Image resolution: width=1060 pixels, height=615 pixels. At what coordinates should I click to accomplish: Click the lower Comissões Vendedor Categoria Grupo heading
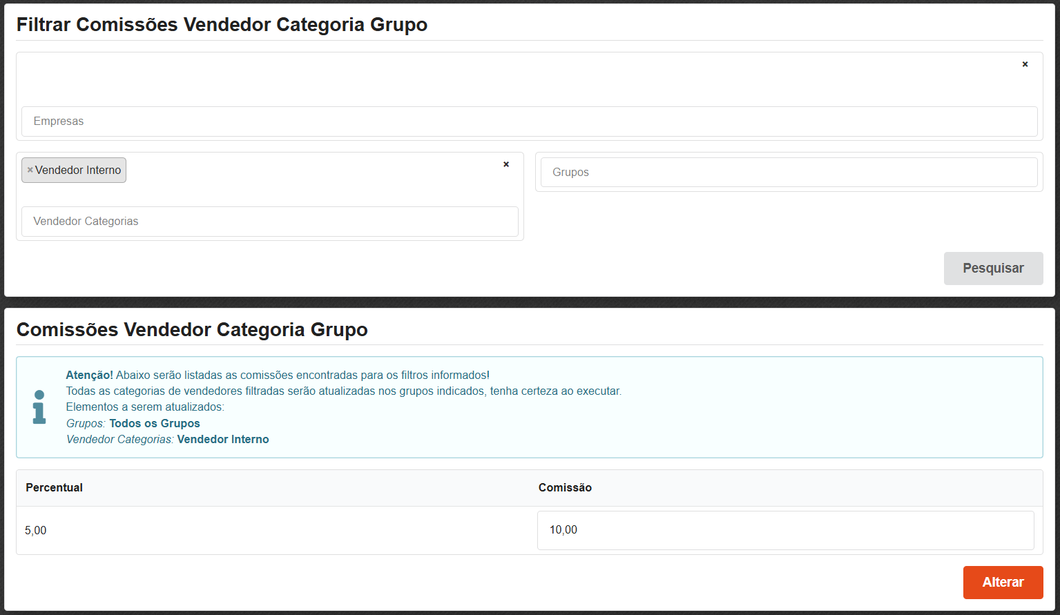(x=192, y=330)
